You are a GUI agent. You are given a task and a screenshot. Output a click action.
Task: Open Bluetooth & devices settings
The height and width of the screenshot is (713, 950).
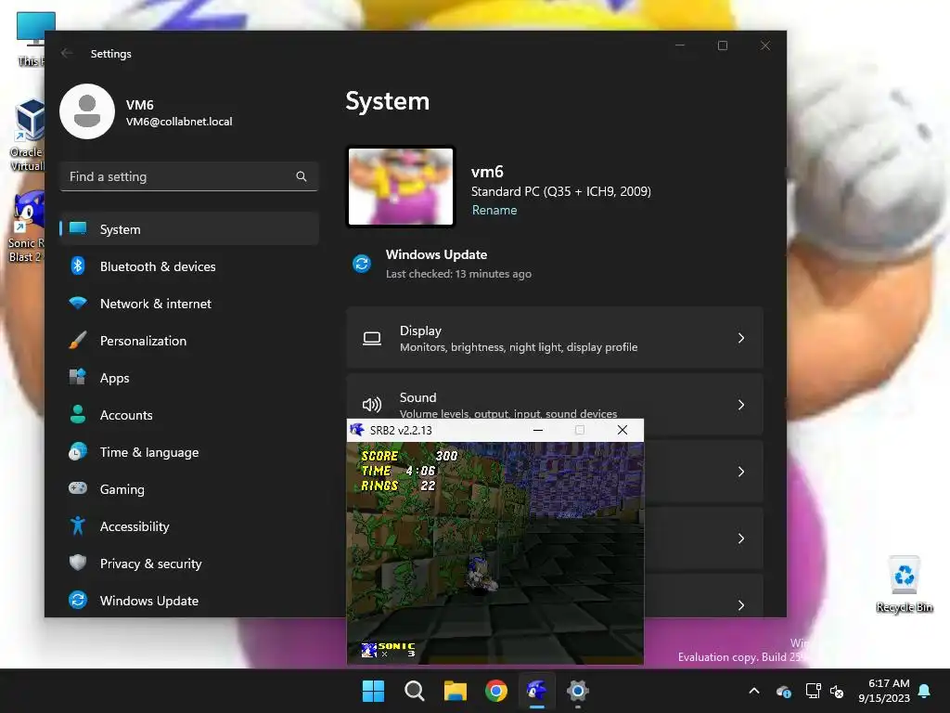pos(189,266)
